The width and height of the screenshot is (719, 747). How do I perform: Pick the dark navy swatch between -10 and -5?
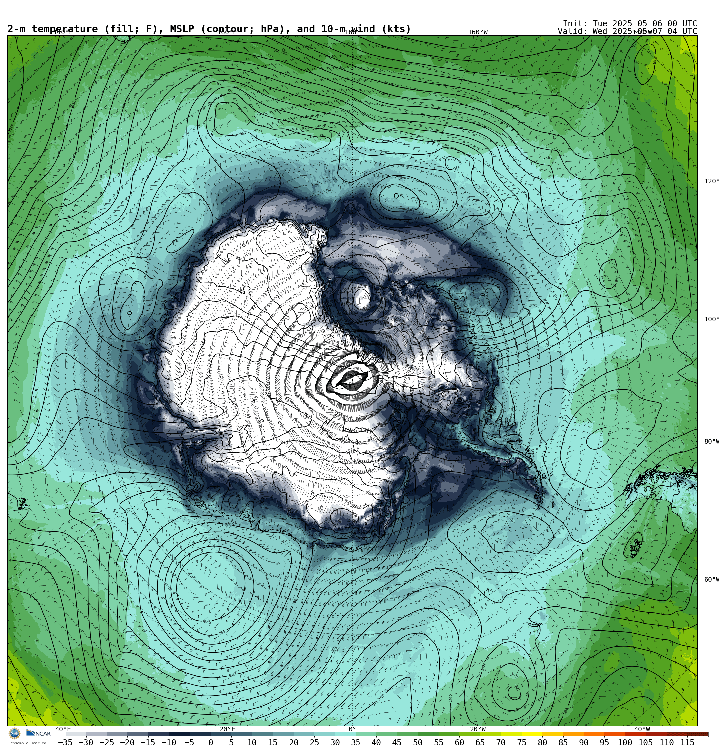click(x=179, y=734)
